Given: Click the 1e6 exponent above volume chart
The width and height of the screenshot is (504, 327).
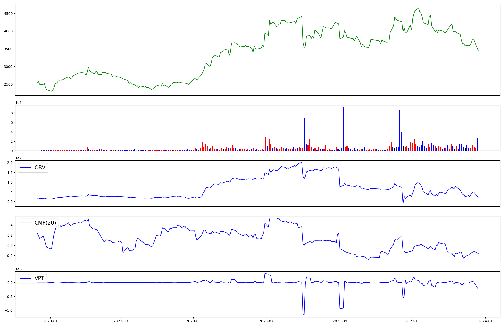Looking at the screenshot, I should [x=18, y=103].
